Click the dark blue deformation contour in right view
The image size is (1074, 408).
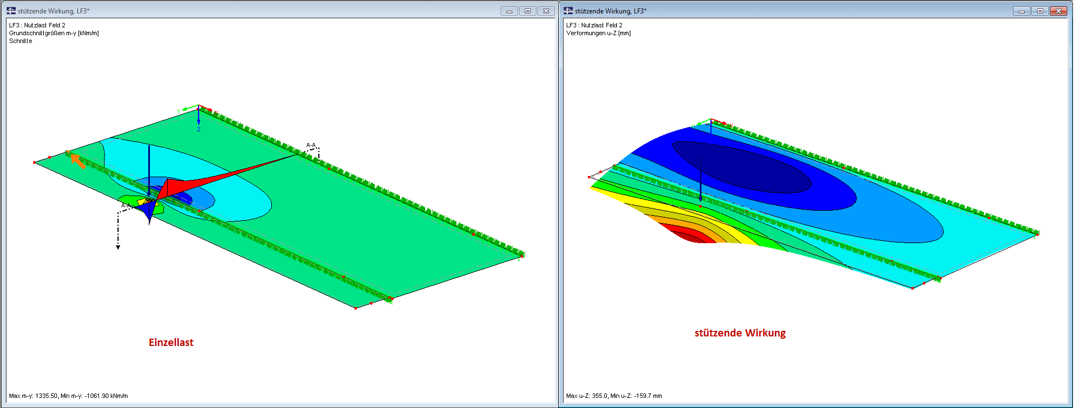pyautogui.click(x=741, y=167)
